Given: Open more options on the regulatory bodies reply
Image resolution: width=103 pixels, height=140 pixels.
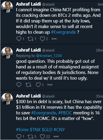Looking at the screenshot, I should point(50,85).
